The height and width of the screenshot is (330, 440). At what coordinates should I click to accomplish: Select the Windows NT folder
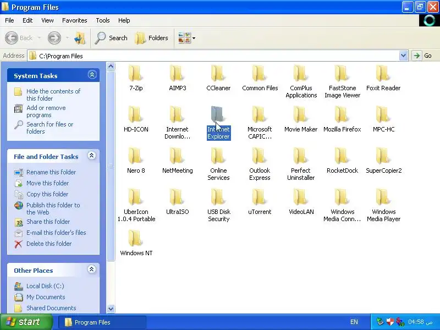tap(136, 243)
